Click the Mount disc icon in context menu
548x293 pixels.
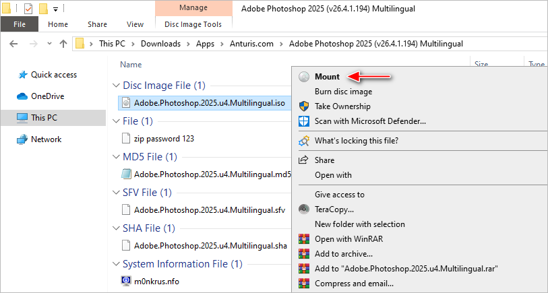[304, 77]
